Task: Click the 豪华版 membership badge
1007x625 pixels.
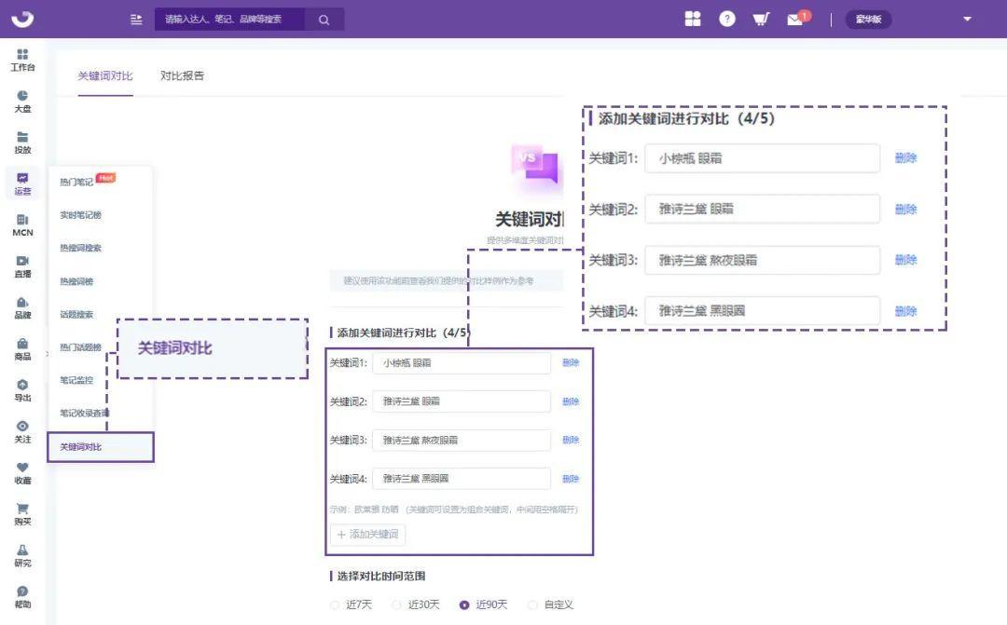Action: click(868, 19)
